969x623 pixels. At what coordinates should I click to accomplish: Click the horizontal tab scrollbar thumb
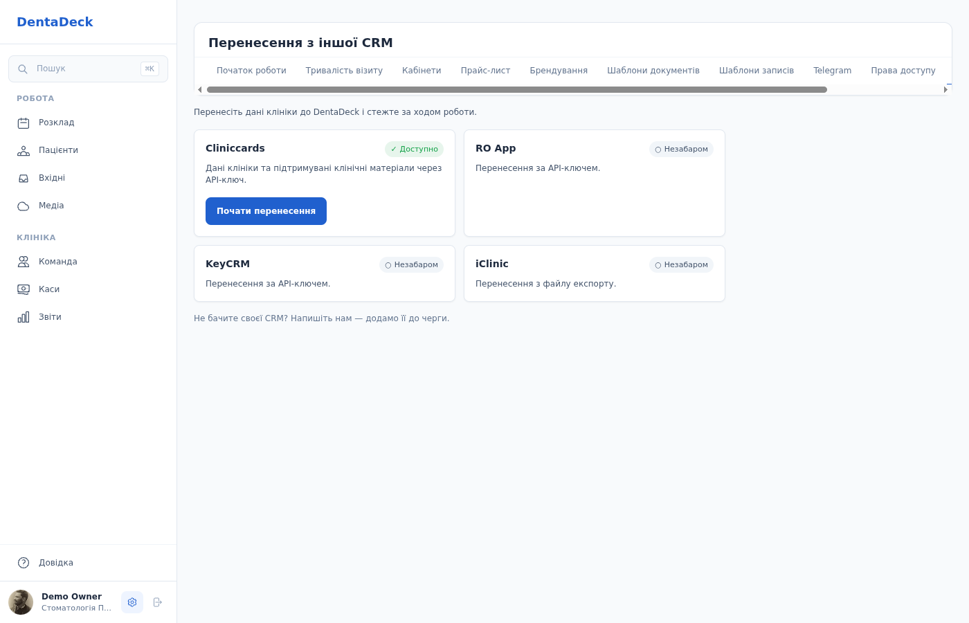coord(517,89)
